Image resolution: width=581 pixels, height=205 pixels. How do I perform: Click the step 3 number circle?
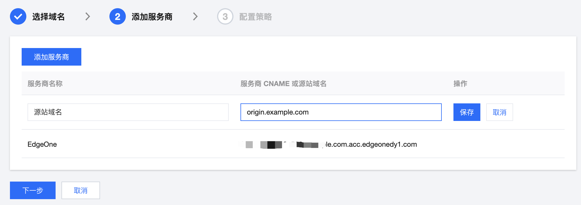coord(225,16)
